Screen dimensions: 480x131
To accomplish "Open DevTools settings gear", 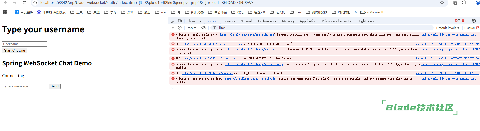I will [474, 21].
